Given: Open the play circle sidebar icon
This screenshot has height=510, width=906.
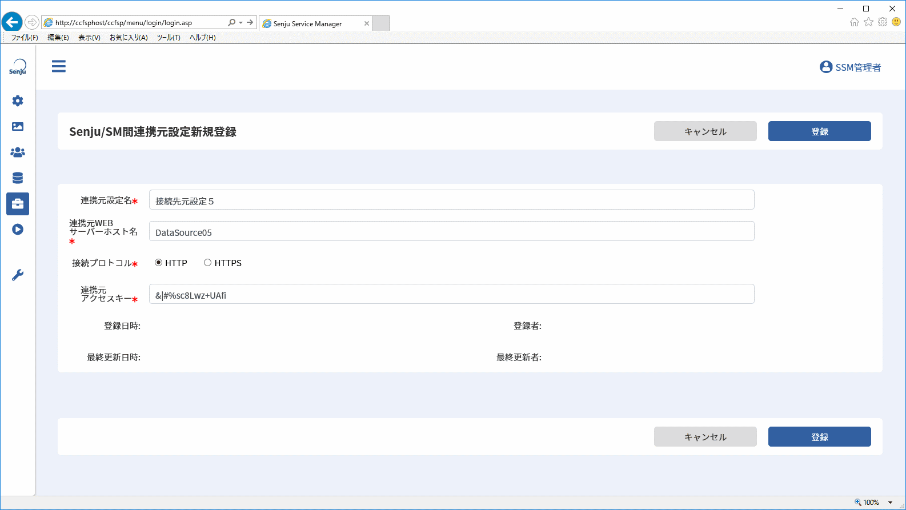Looking at the screenshot, I should coord(18,230).
